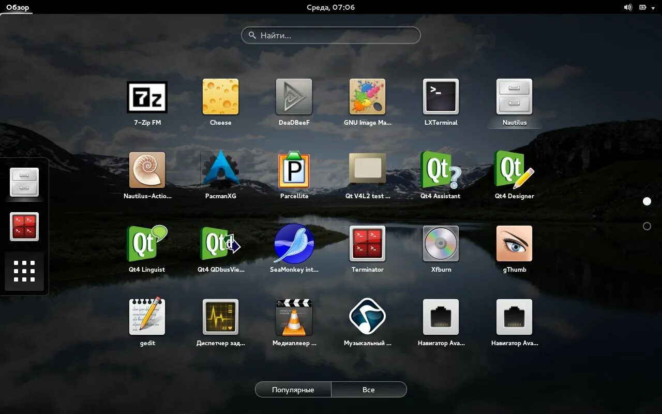Open Qt4 Designer

[x=514, y=170]
